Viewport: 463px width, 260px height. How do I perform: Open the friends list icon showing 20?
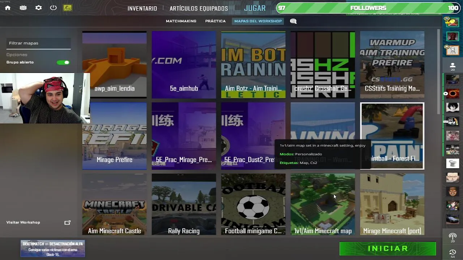tap(453, 66)
